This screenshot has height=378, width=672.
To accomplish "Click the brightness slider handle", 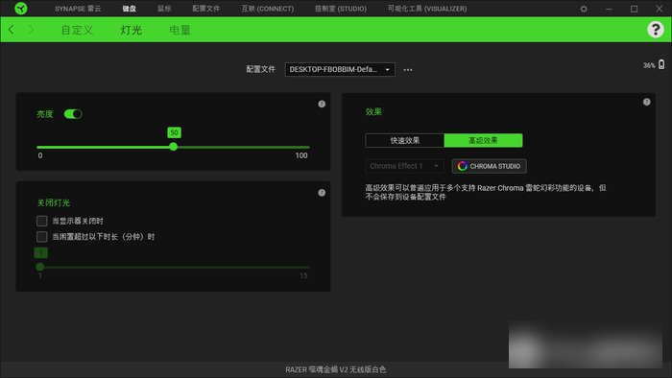I will coord(173,147).
